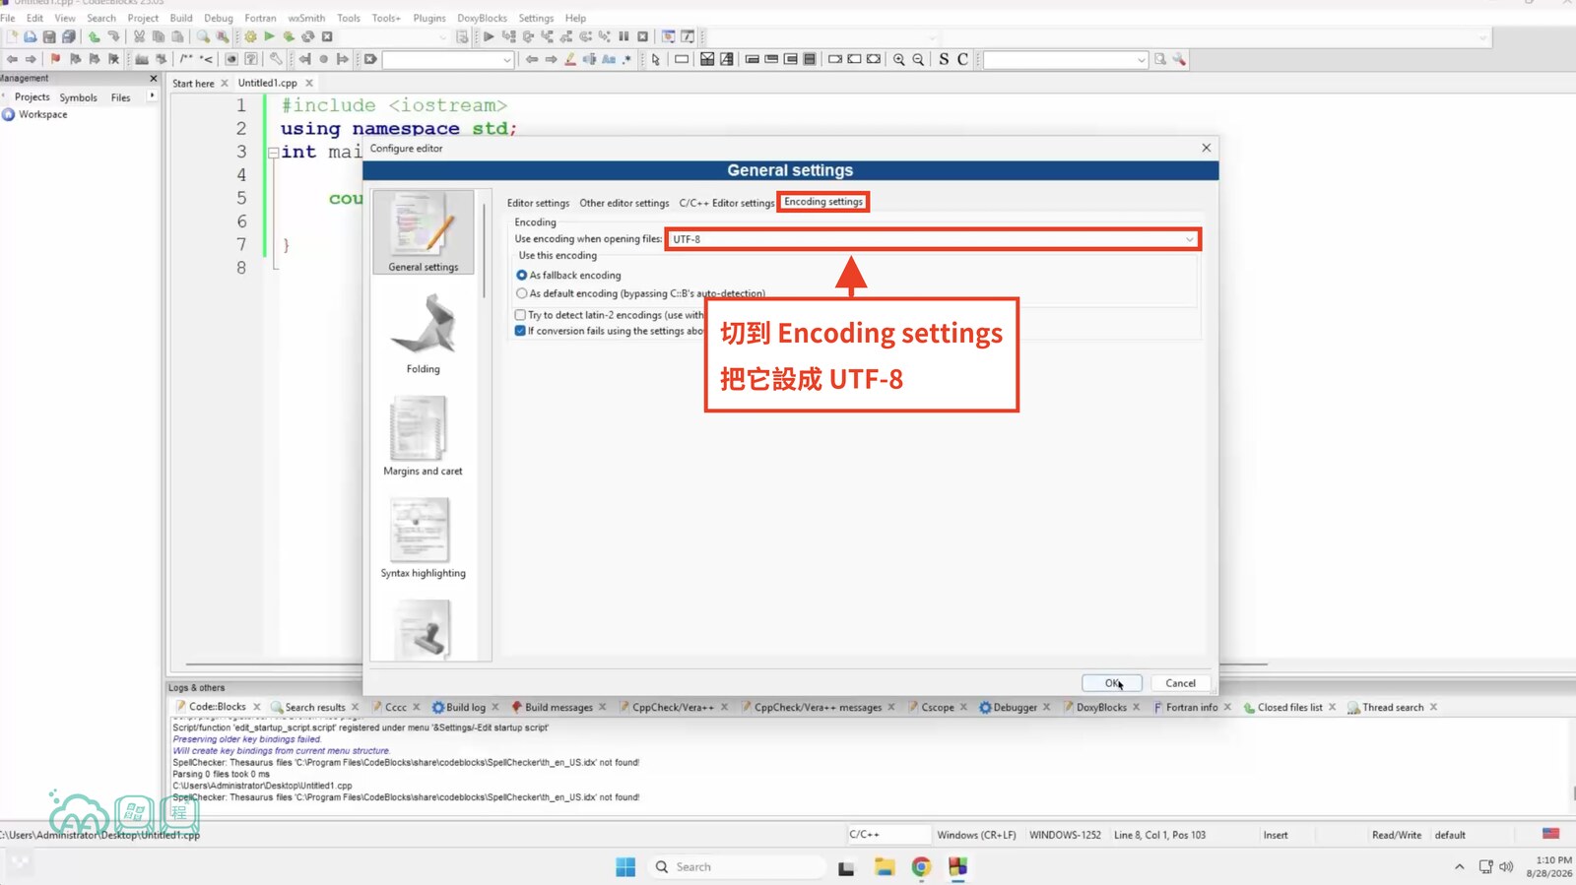Open the Start here editor tab
The height and width of the screenshot is (885, 1576).
[193, 84]
